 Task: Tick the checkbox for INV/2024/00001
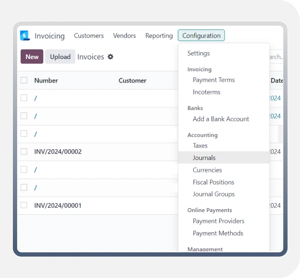[24, 205]
